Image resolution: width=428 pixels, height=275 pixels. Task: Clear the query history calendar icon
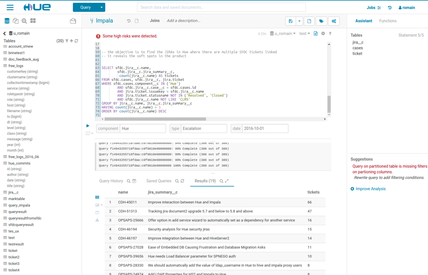pos(134,181)
